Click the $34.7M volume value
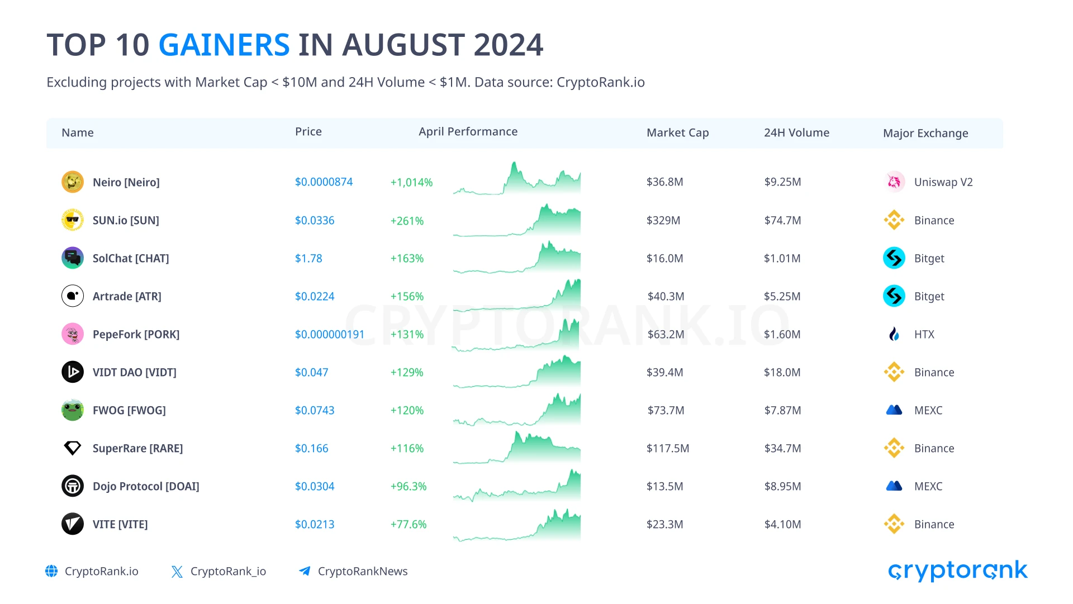The height and width of the screenshot is (604, 1073). [x=783, y=448]
